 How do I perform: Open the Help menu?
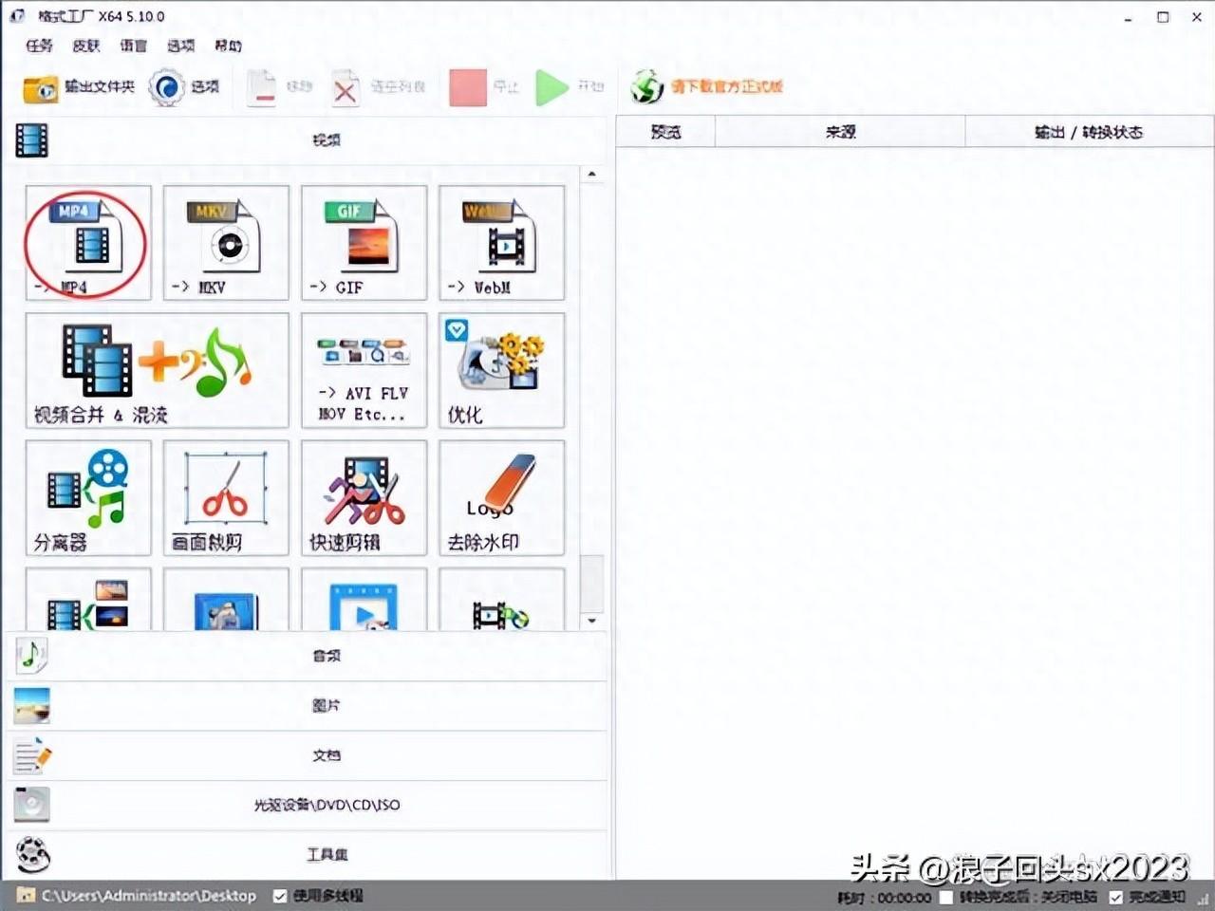pyautogui.click(x=228, y=46)
